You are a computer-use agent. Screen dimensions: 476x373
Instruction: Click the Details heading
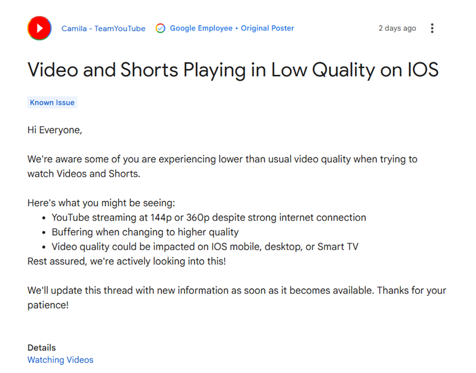point(42,347)
